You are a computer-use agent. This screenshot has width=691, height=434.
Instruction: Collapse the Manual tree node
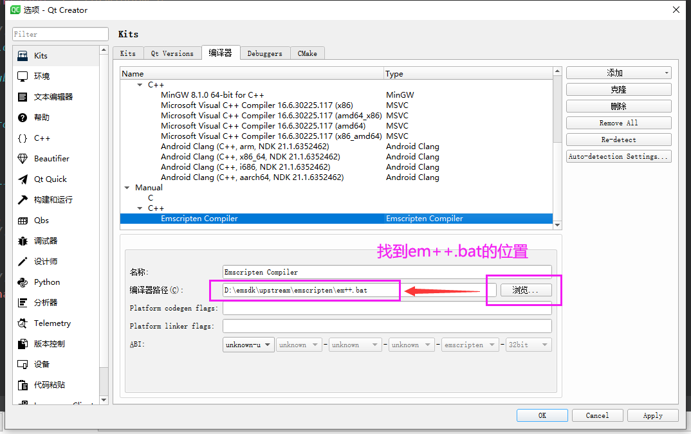click(x=126, y=187)
